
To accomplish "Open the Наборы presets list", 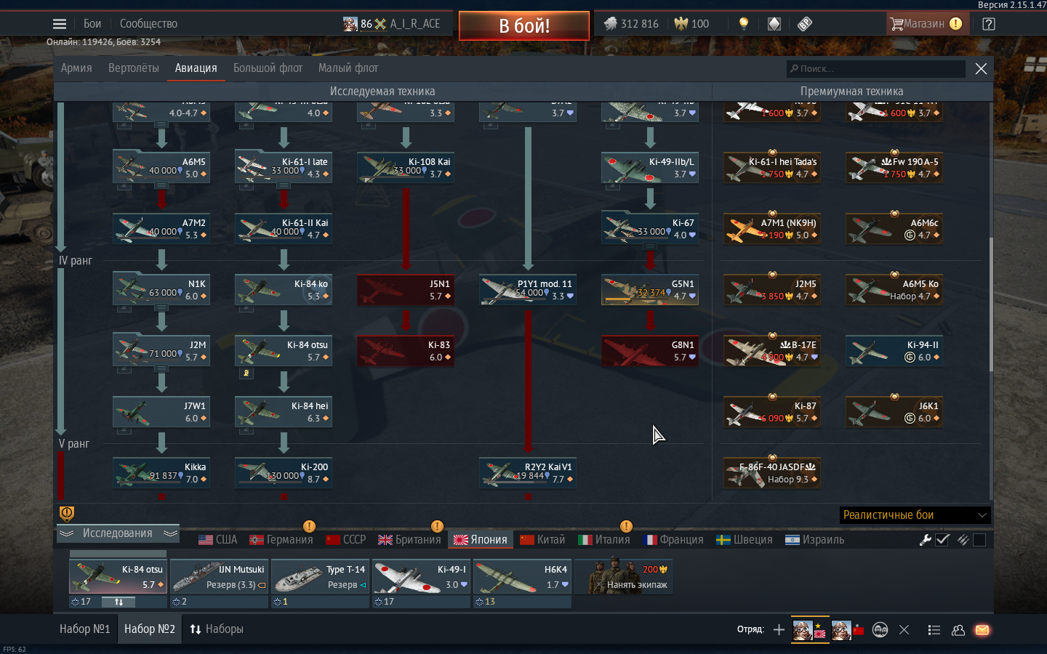I will pyautogui.click(x=217, y=629).
